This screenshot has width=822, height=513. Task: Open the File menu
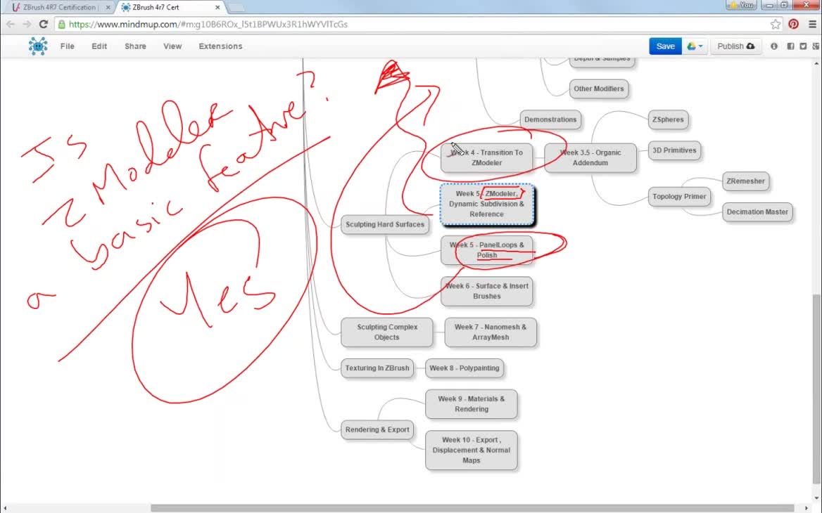(x=67, y=46)
